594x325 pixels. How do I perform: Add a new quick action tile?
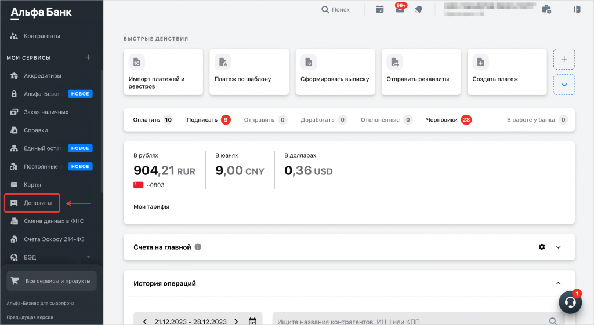[x=564, y=59]
